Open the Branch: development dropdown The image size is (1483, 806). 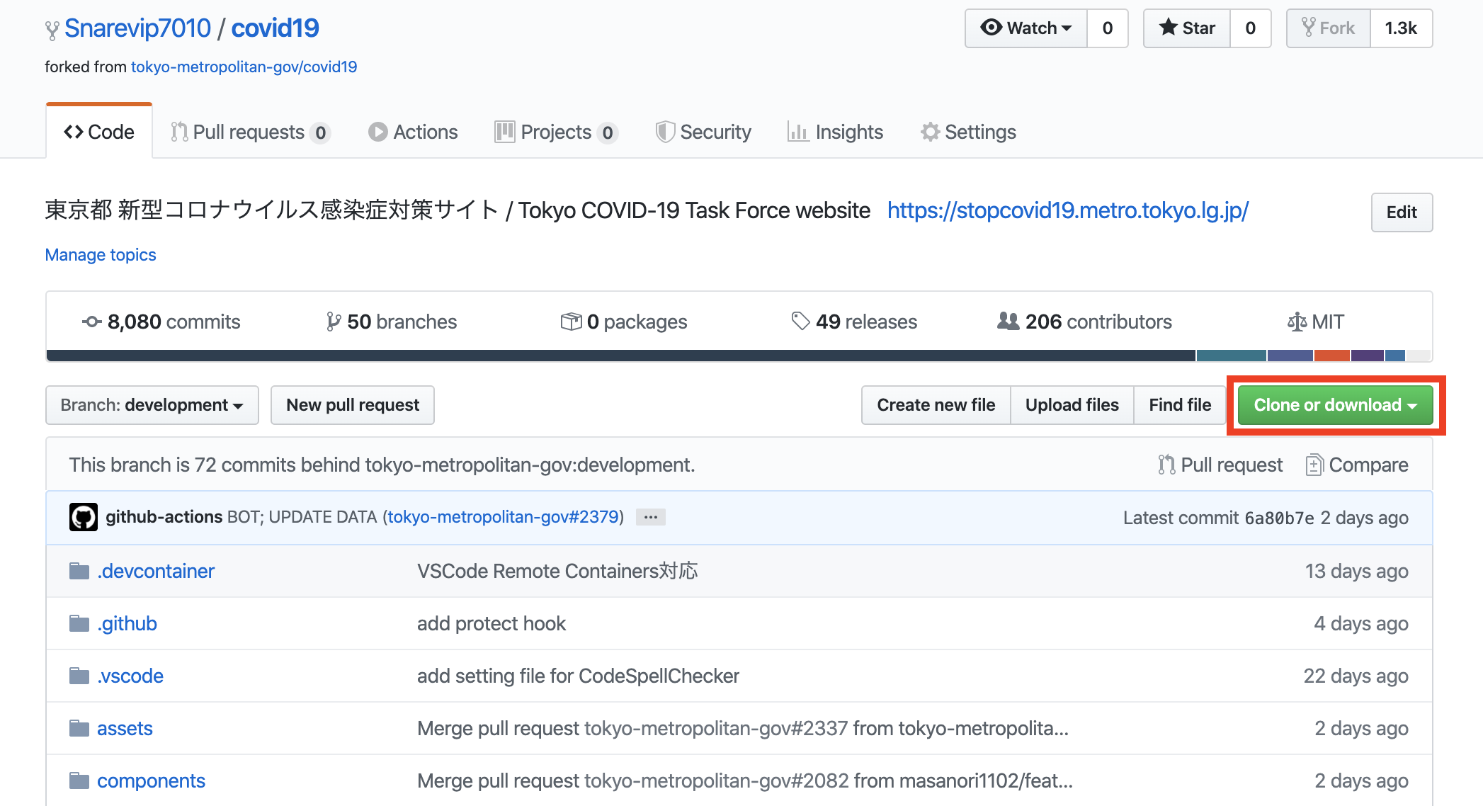(152, 405)
